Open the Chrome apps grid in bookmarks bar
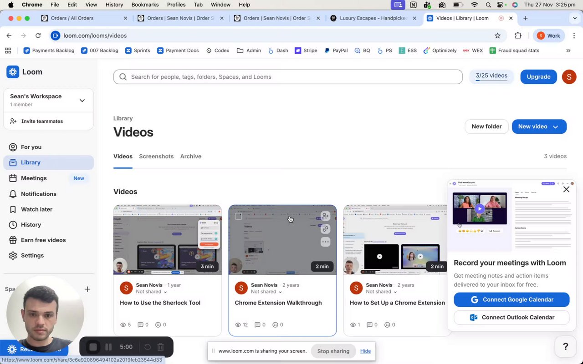The width and height of the screenshot is (583, 364). pyautogui.click(x=8, y=51)
